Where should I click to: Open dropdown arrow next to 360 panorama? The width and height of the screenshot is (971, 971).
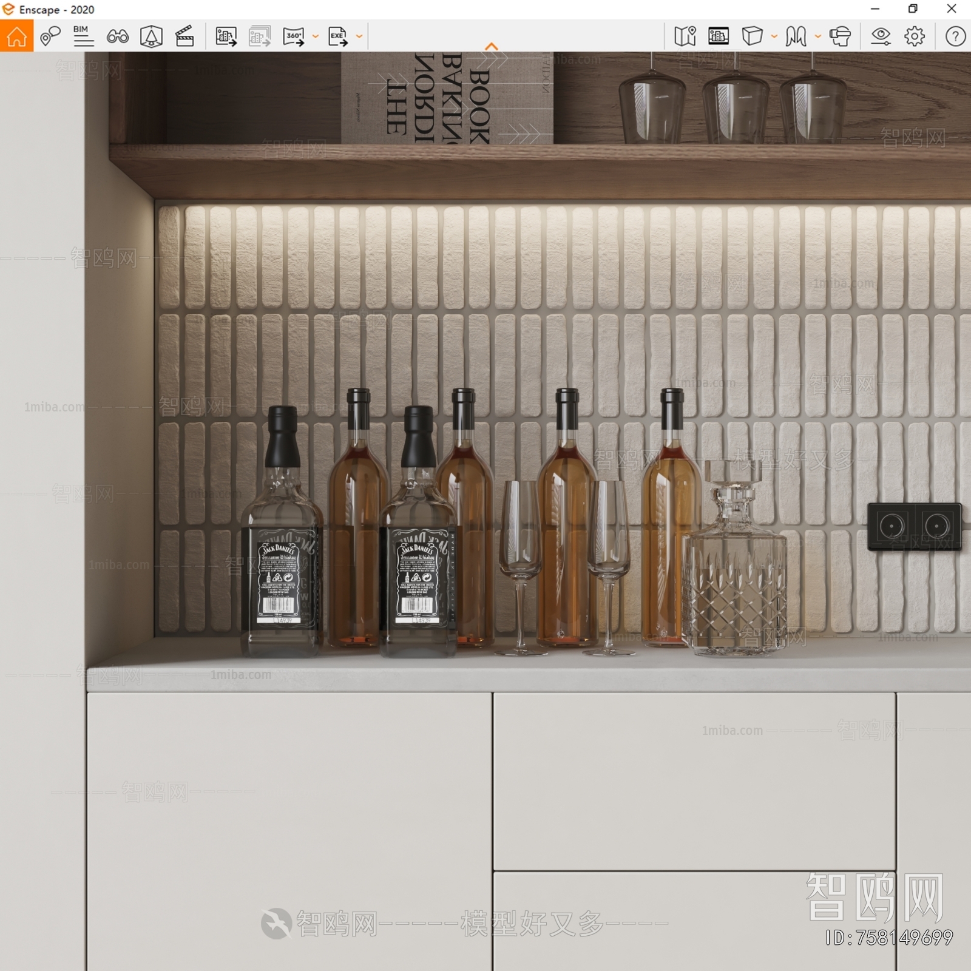coord(316,36)
